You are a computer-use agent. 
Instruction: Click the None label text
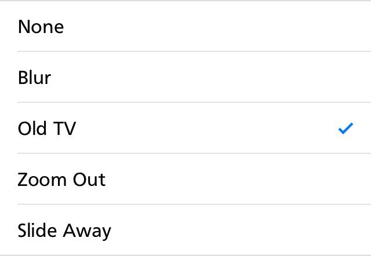(41, 27)
